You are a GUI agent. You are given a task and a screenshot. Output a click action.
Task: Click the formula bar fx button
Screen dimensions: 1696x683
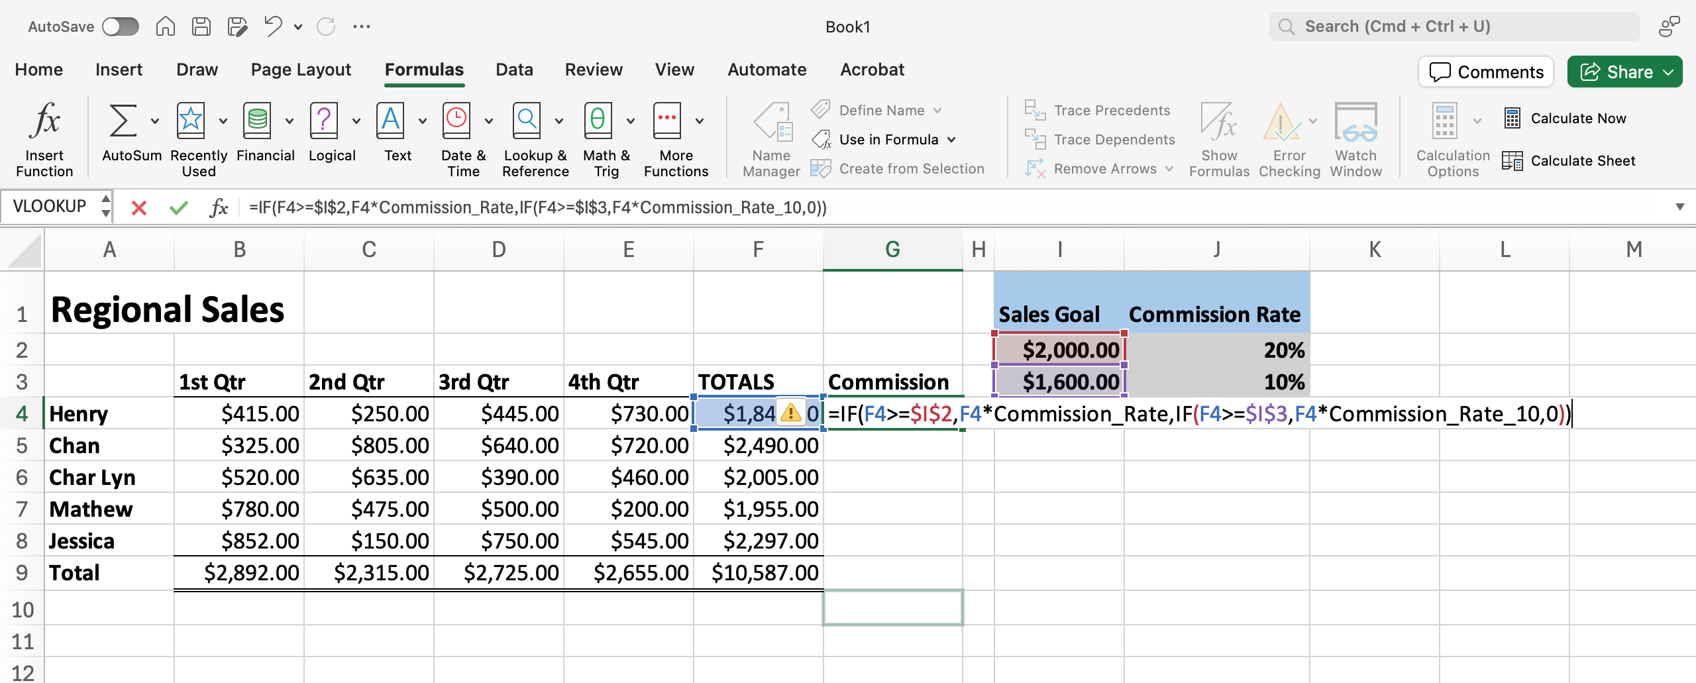(x=219, y=208)
